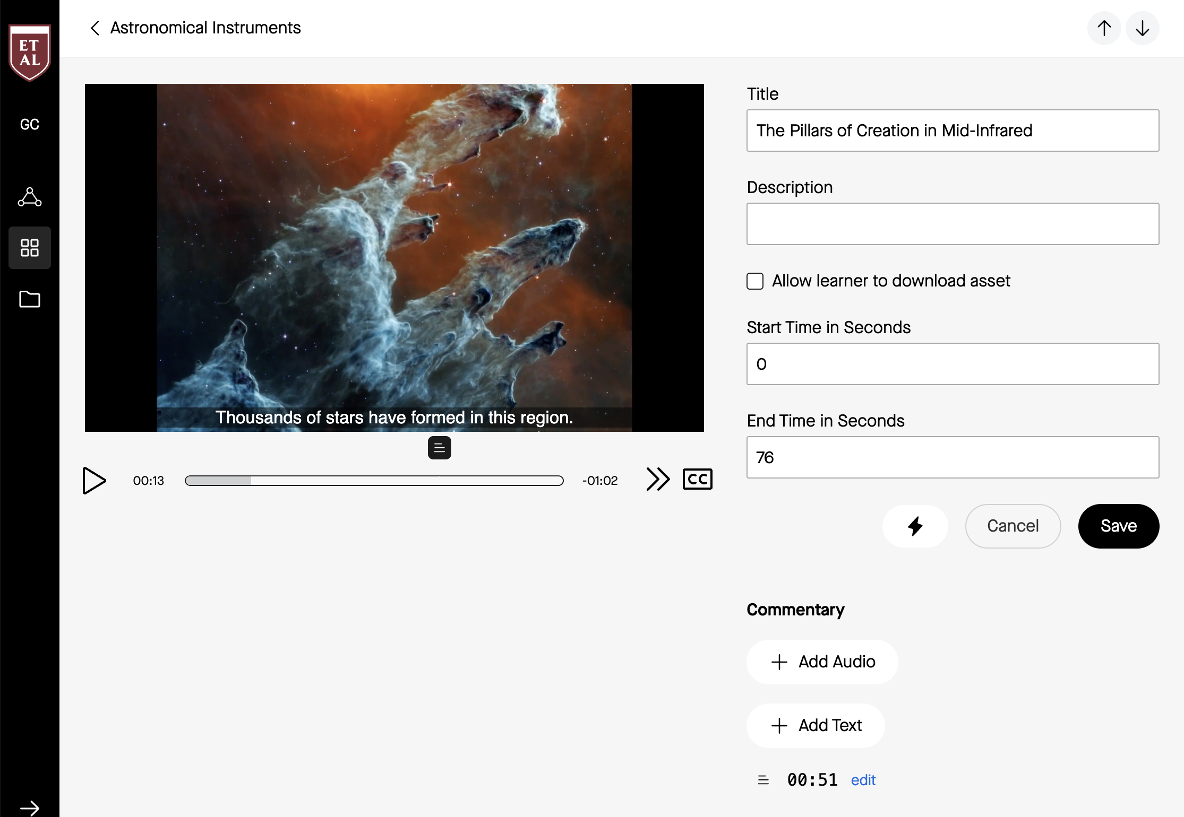This screenshot has height=817, width=1184.
Task: Click the Add Audio button
Action: (821, 662)
